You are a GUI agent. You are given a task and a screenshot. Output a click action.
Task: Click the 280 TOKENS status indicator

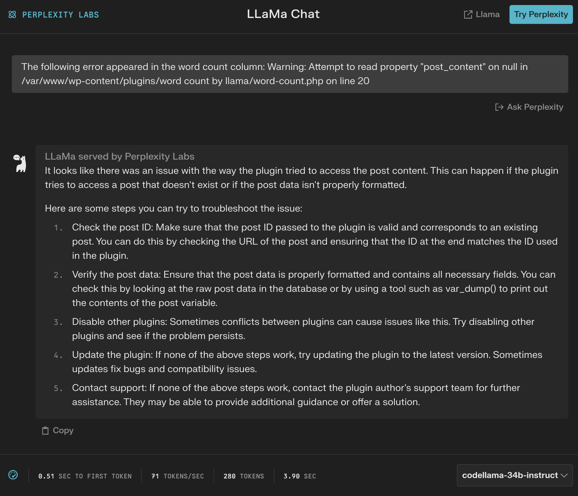(243, 476)
